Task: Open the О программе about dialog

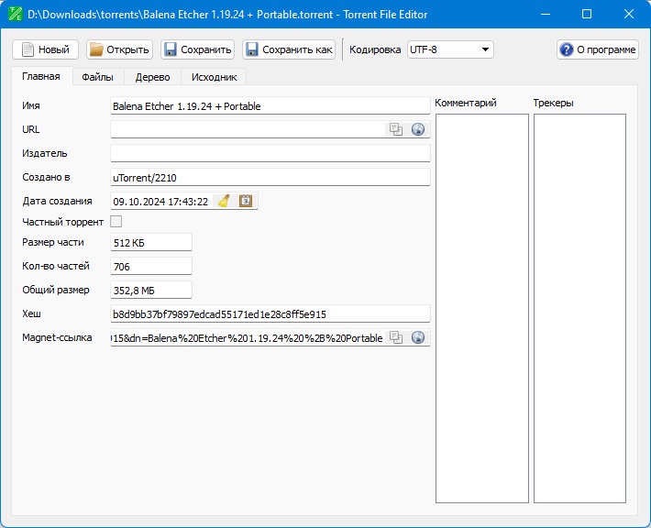Action: (x=598, y=49)
